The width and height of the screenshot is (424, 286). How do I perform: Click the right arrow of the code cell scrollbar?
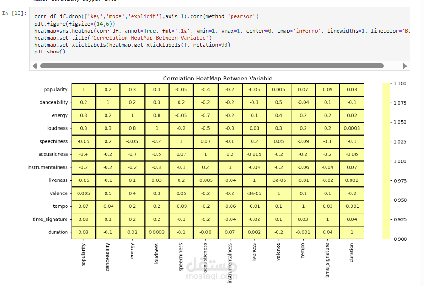pyautogui.click(x=404, y=66)
